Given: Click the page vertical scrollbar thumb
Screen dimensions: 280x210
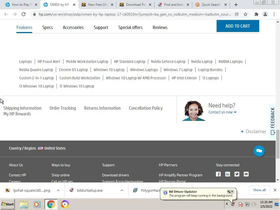Looking at the screenshot, I should 278,144.
